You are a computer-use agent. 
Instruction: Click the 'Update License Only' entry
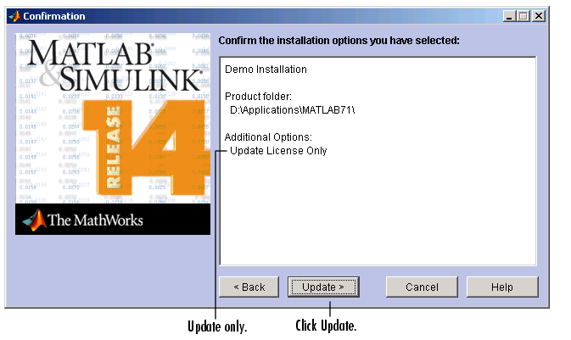278,151
